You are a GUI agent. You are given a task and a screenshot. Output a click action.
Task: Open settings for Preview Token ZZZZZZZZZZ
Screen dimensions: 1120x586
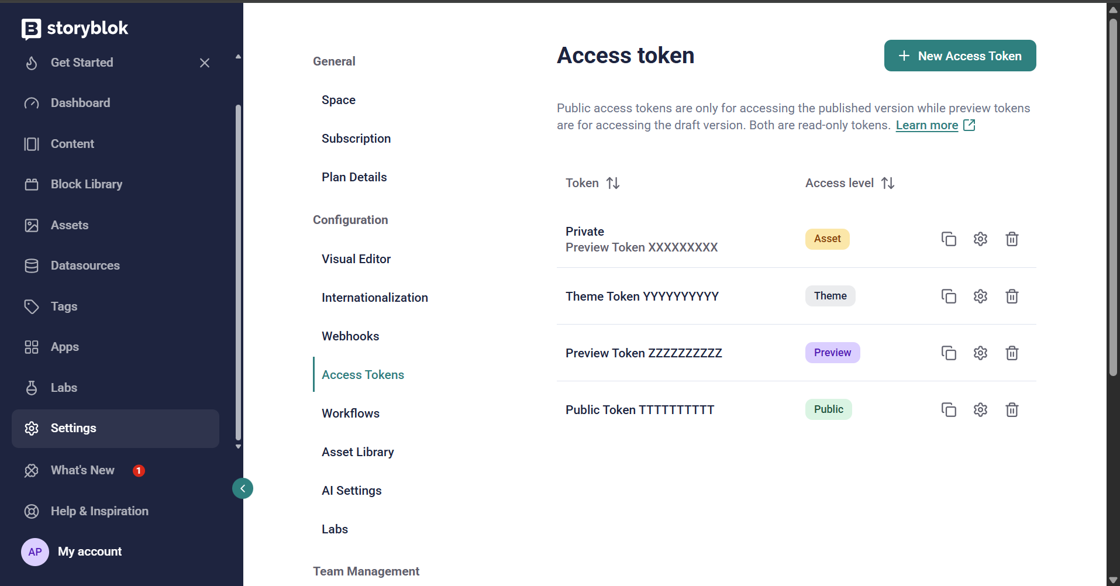tap(980, 353)
